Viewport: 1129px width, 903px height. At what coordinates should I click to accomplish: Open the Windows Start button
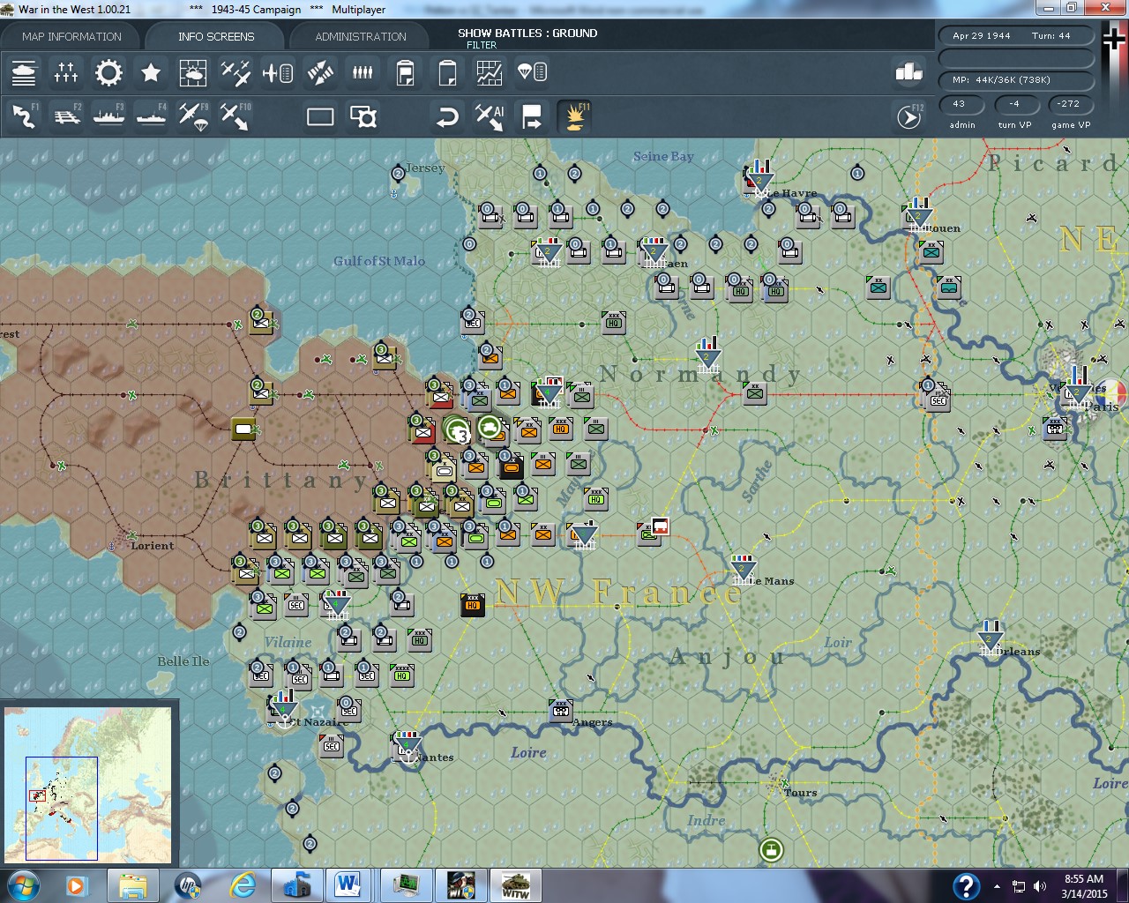click(22, 885)
